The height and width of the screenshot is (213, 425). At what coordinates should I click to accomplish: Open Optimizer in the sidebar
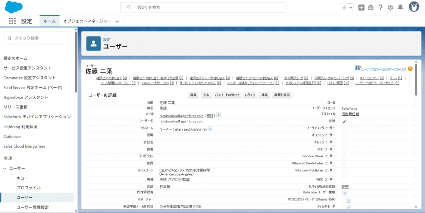[12, 137]
